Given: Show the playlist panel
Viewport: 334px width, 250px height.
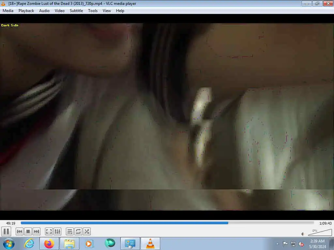Looking at the screenshot, I should (70, 231).
